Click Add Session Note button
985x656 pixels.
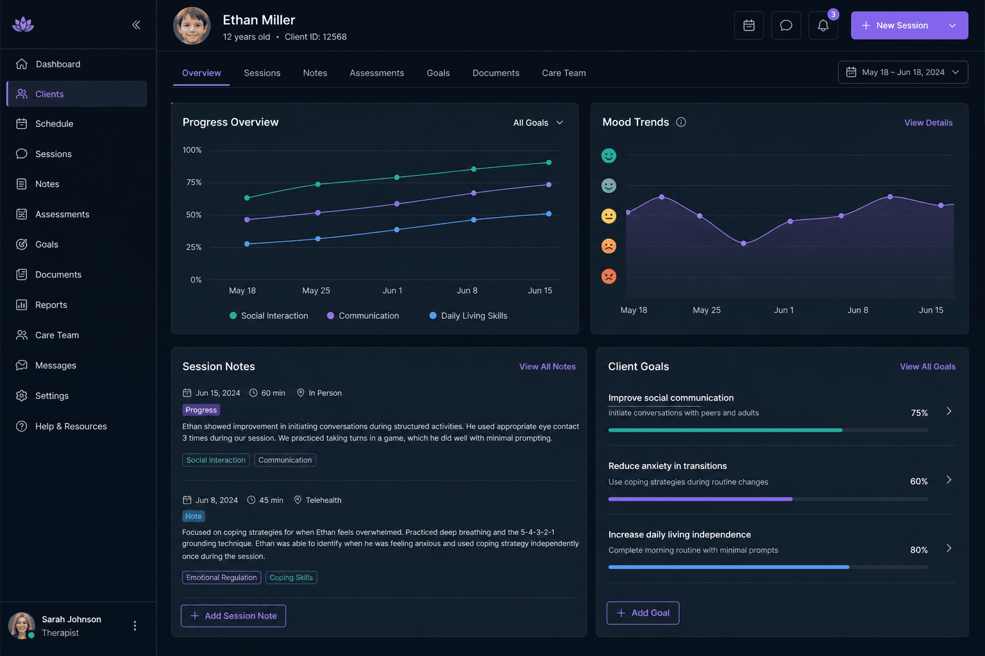[233, 616]
